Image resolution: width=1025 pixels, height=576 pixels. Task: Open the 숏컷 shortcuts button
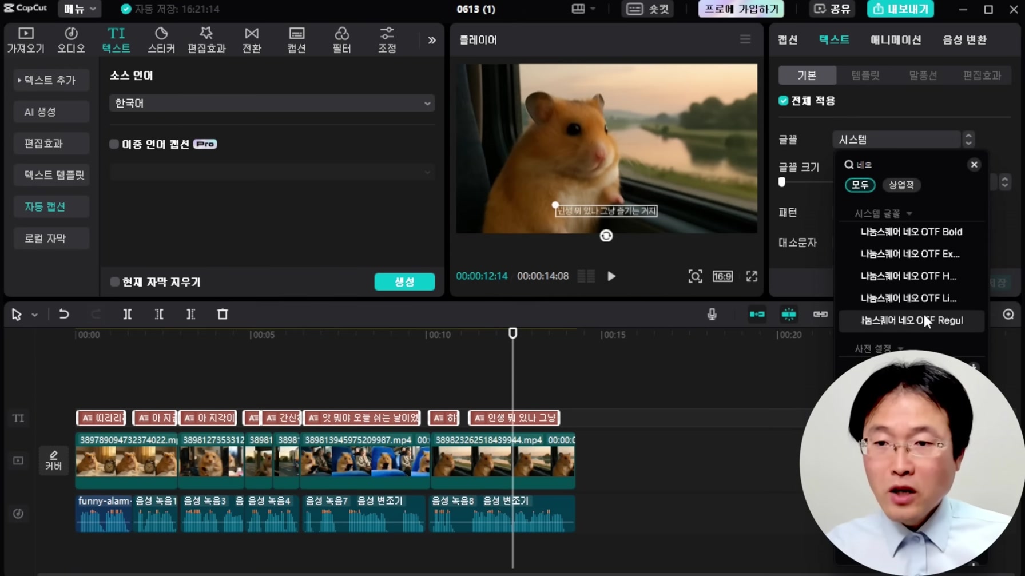click(x=648, y=9)
